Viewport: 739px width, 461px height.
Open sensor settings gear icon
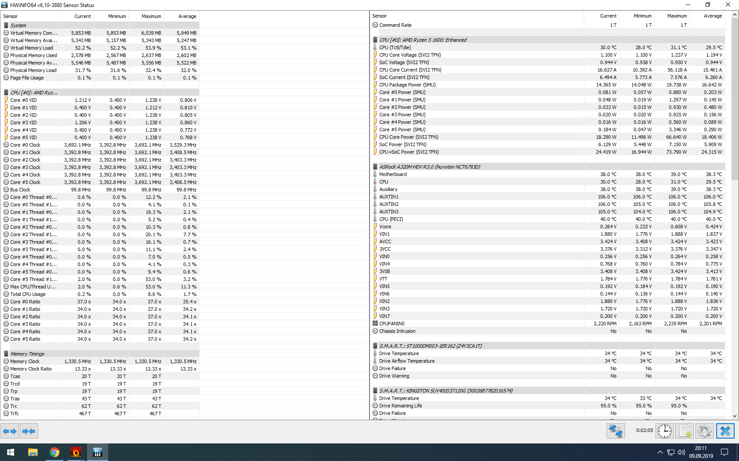(x=704, y=431)
